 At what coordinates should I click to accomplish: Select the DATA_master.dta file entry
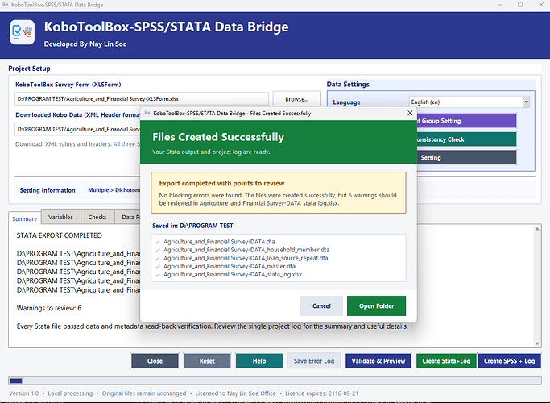point(230,266)
